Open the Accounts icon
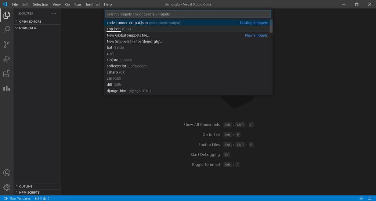This screenshot has height=201, width=376. [7, 173]
